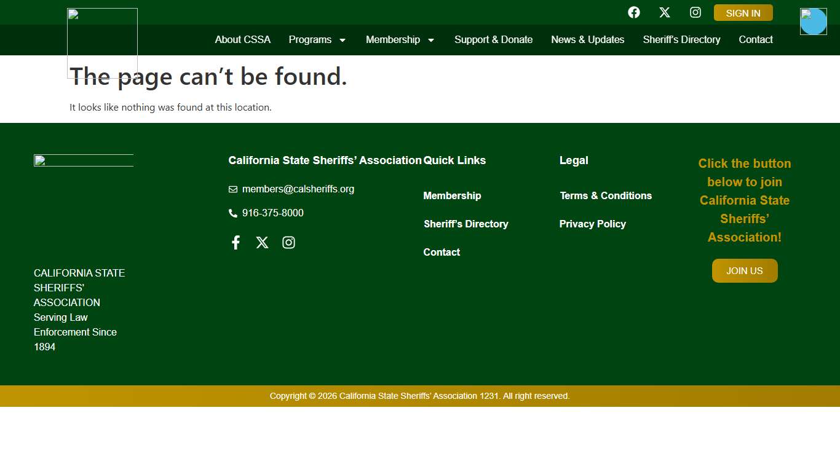Open the X (Twitter) icon in the header
This screenshot has height=472, width=840.
664,12
